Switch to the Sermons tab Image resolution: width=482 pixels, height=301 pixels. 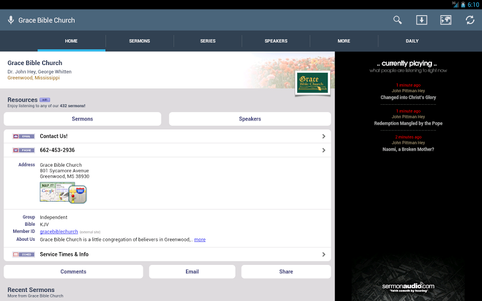[140, 41]
